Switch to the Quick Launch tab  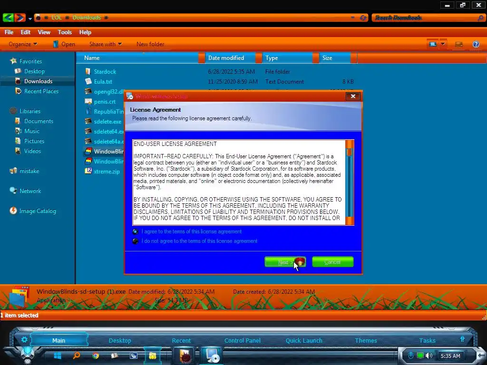point(304,340)
